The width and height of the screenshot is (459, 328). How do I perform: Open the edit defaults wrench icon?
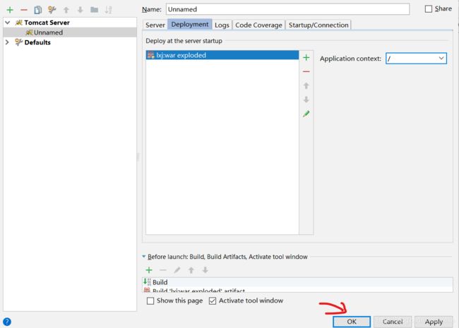click(x=52, y=10)
